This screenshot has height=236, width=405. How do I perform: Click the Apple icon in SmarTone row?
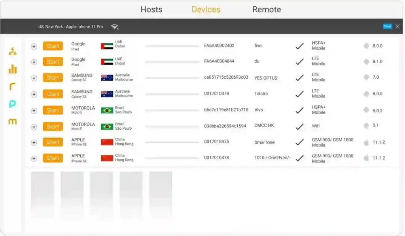click(x=366, y=142)
